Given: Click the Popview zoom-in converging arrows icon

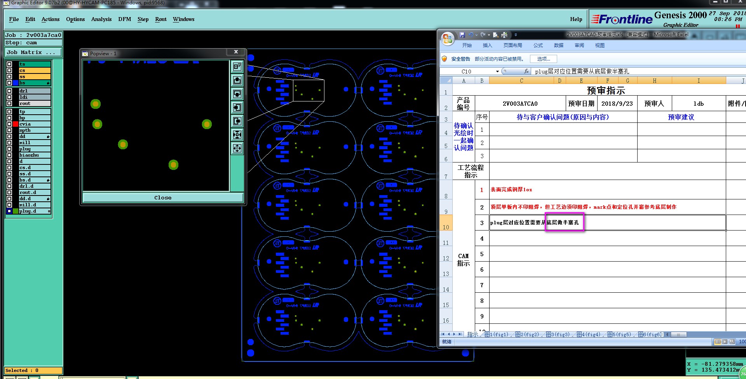Looking at the screenshot, I should click(237, 135).
